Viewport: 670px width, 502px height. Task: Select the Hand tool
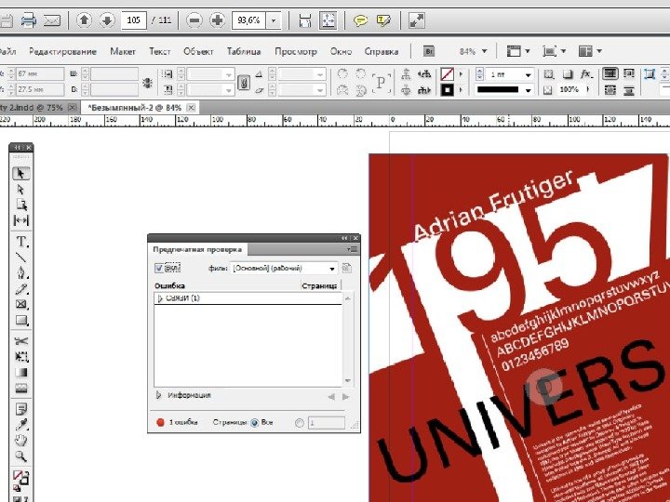click(20, 440)
